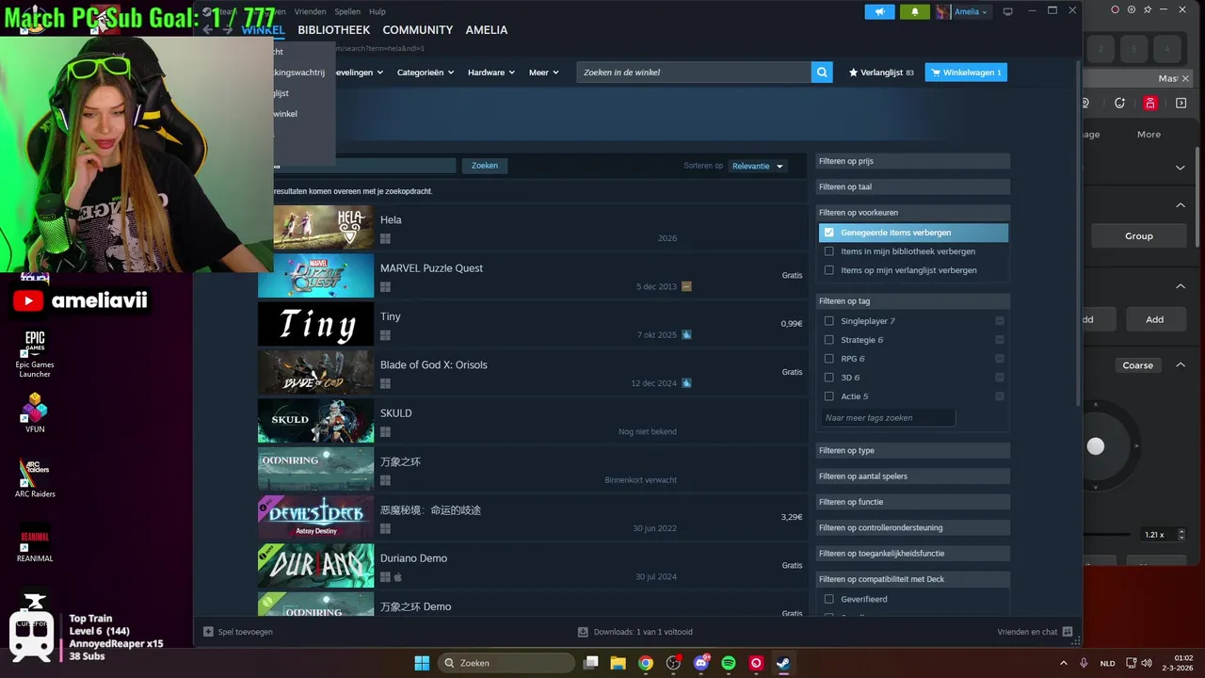Viewport: 1205px width, 678px height.
Task: Click the Downloads icon in Steam status bar
Action: [x=584, y=632]
